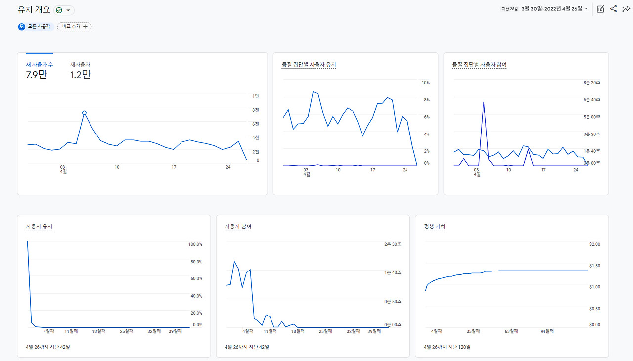
Task: Click the 모든 사용자 segment chip
Action: (36, 26)
